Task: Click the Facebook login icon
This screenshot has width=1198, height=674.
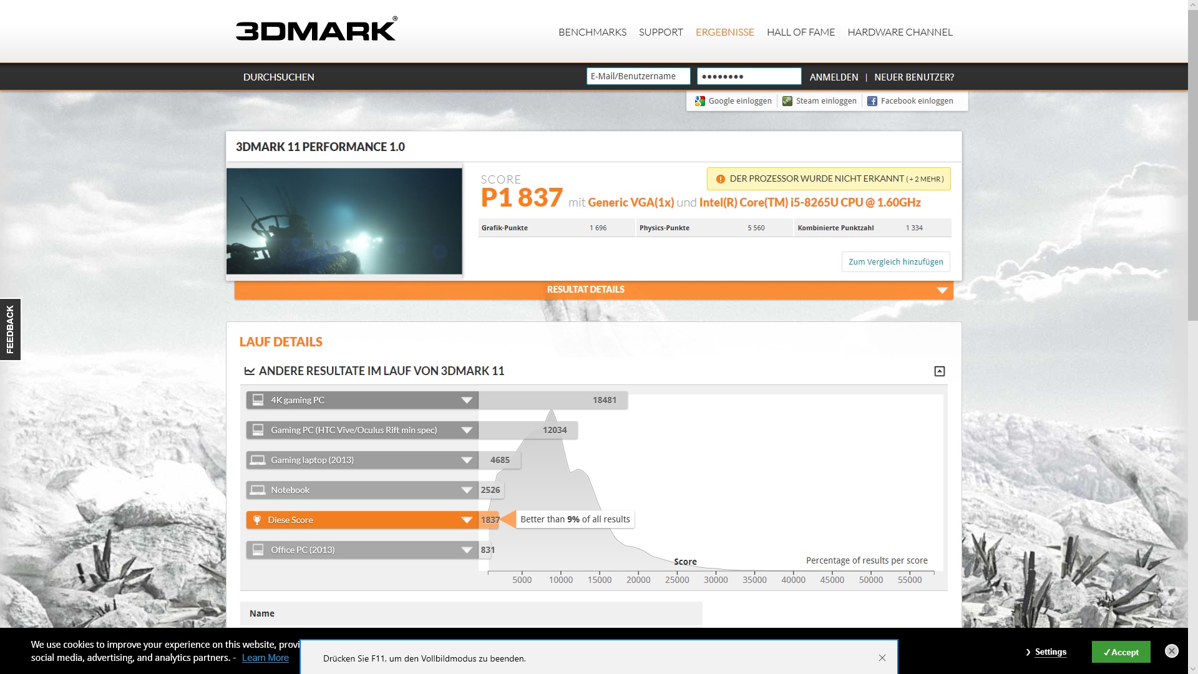Action: click(872, 101)
